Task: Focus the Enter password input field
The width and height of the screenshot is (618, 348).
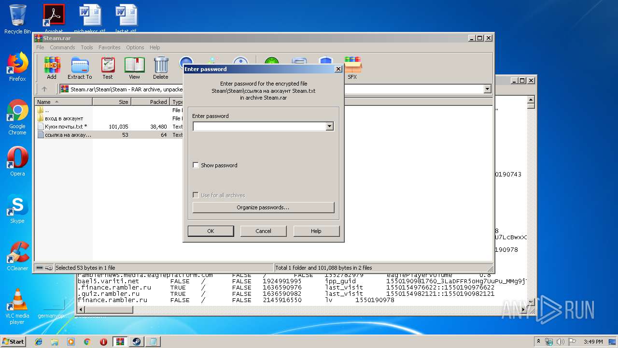Action: (259, 127)
